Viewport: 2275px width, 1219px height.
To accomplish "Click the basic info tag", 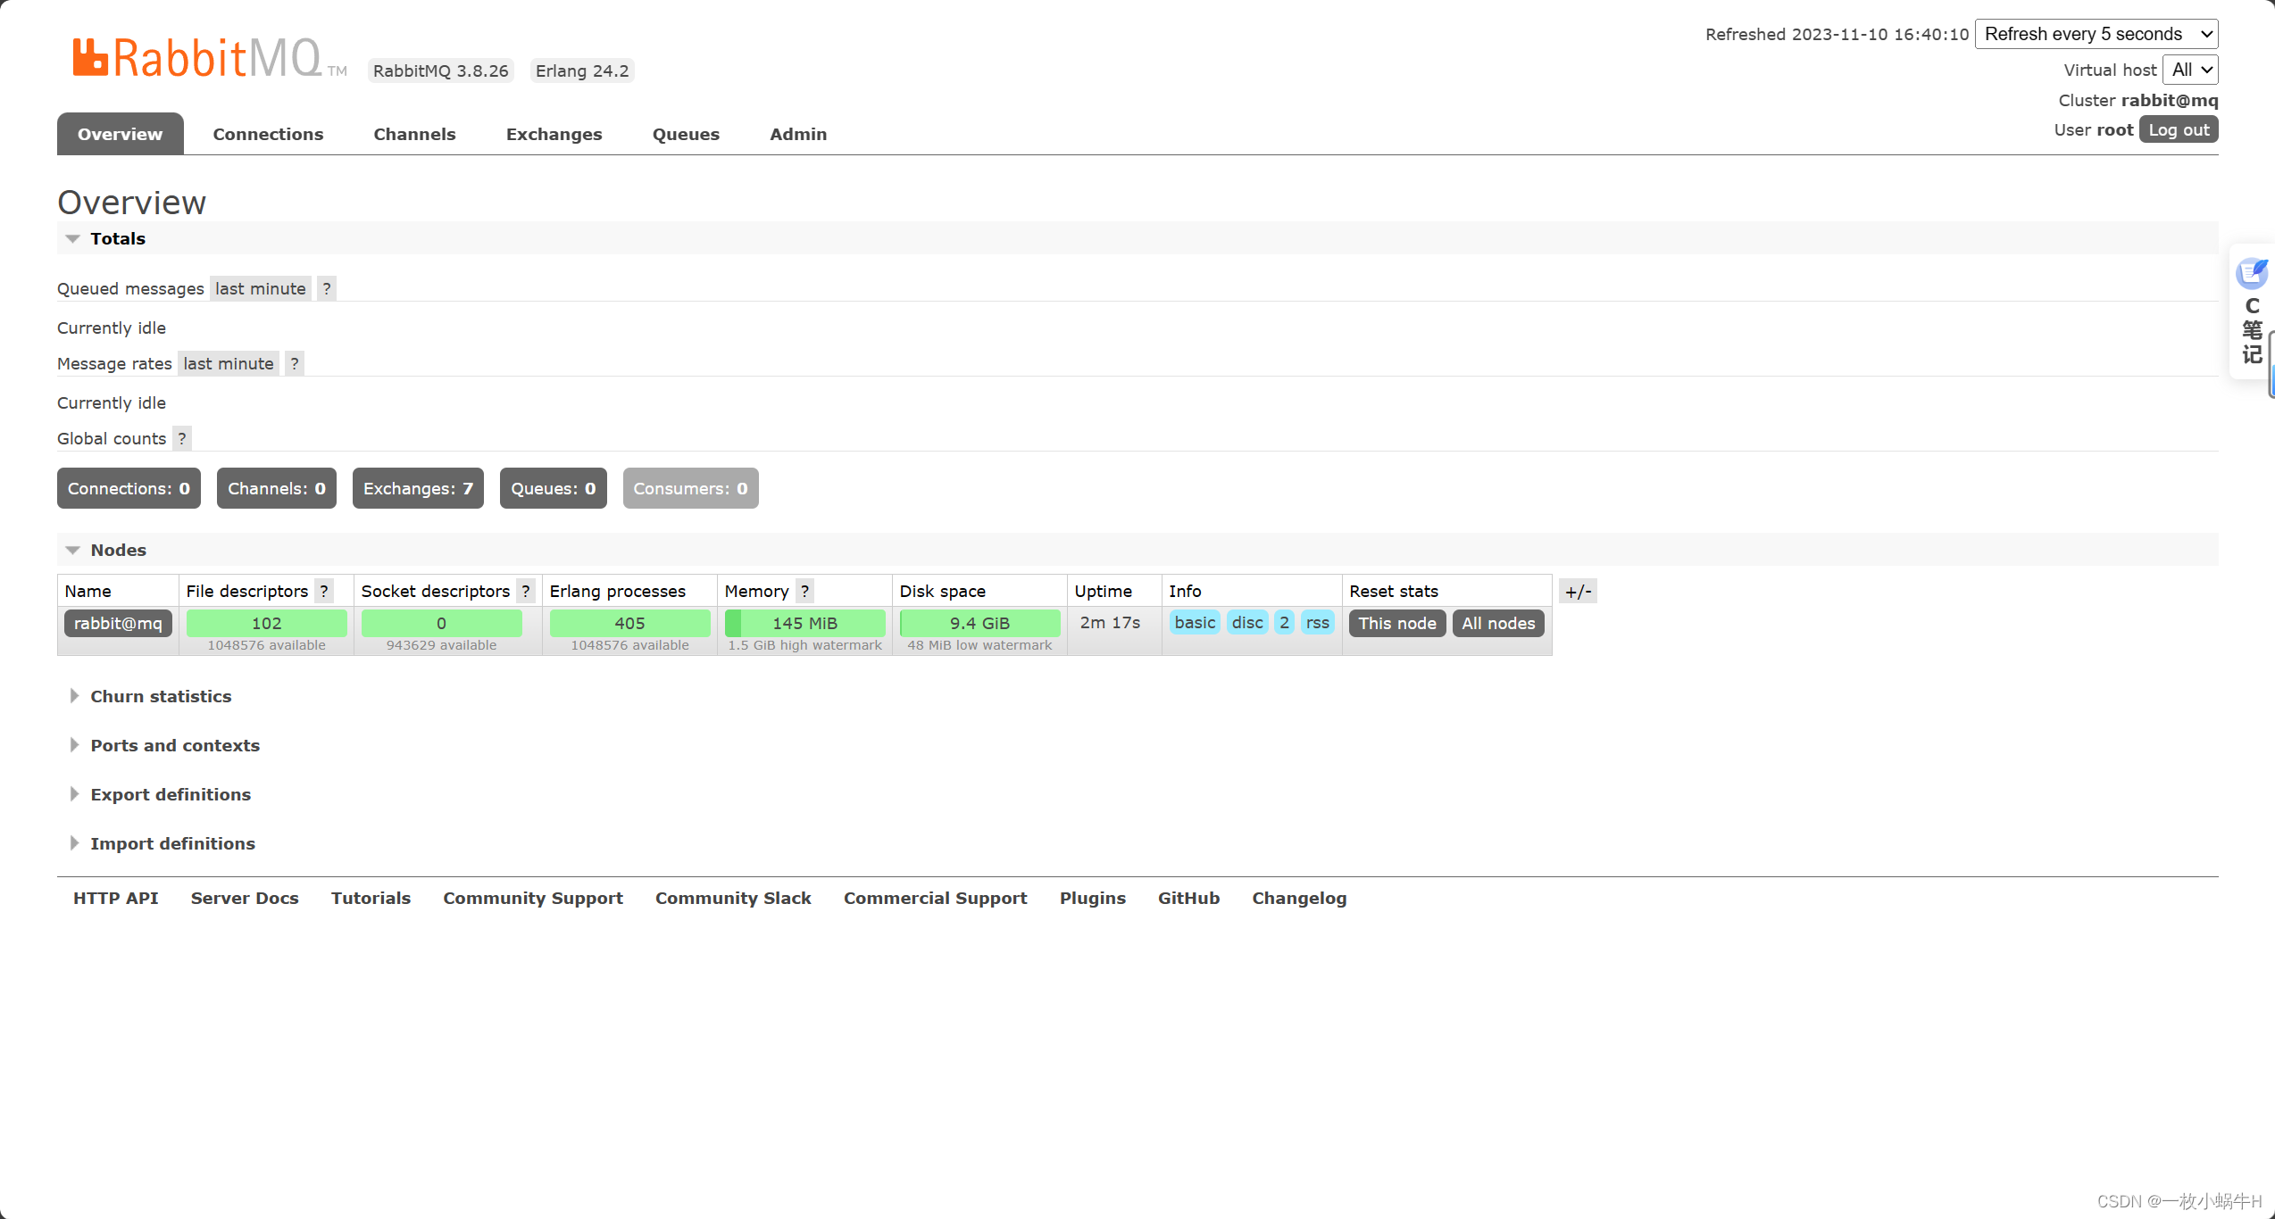I will 1195,623.
